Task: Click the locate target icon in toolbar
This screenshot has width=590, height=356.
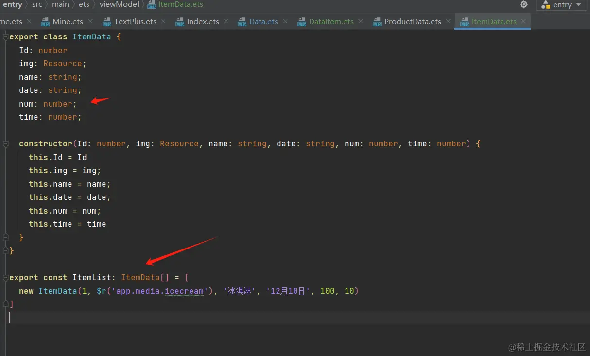Action: (x=524, y=4)
